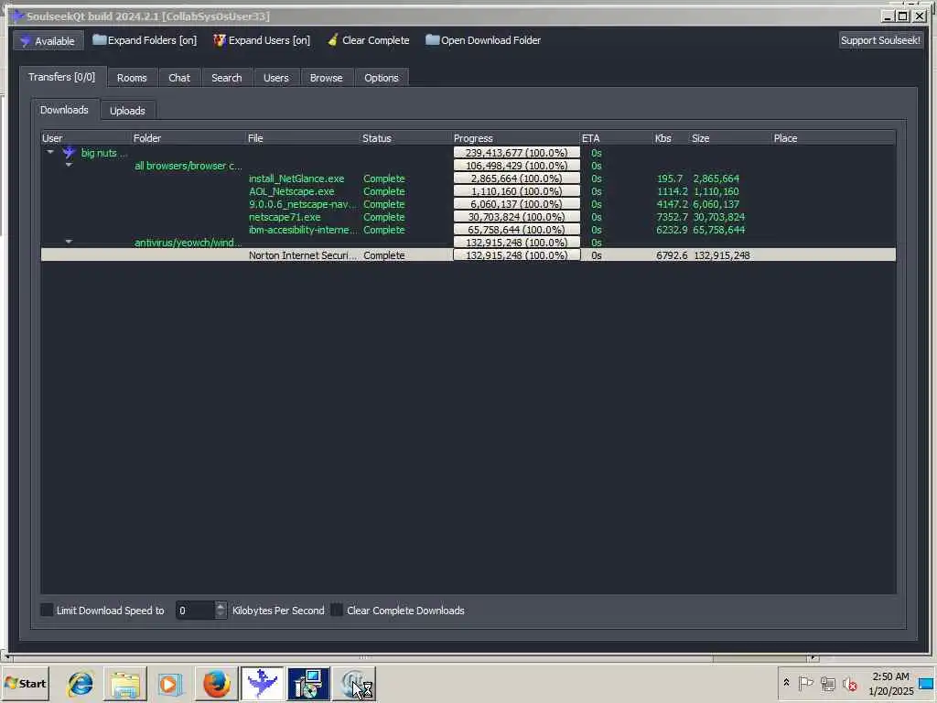The height and width of the screenshot is (703, 937).
Task: Enable Limit Download Speed checkbox
Action: (47, 610)
